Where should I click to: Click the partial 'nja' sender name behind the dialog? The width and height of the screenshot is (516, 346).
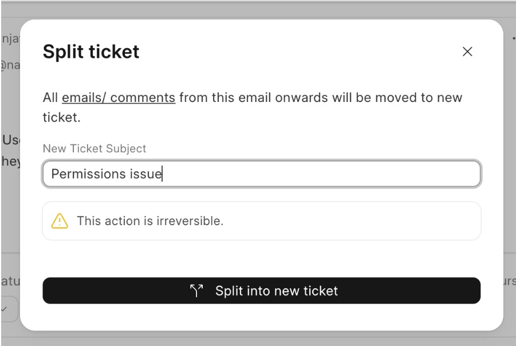pos(11,39)
